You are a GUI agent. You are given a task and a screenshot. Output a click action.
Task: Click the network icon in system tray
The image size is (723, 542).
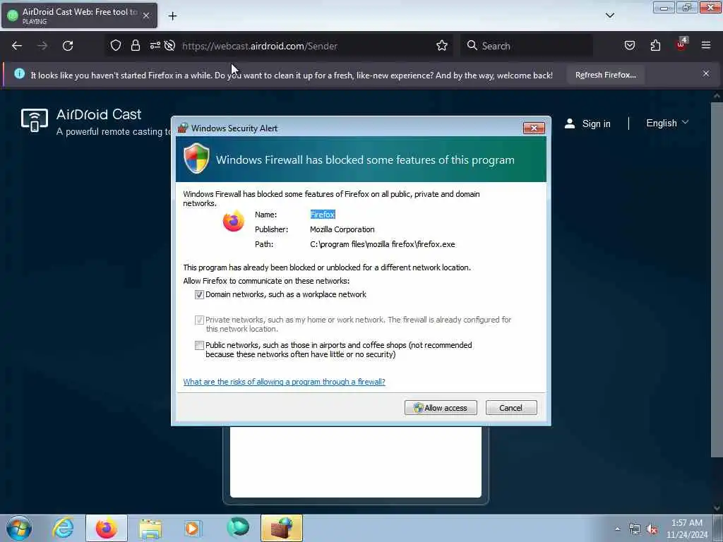click(635, 529)
